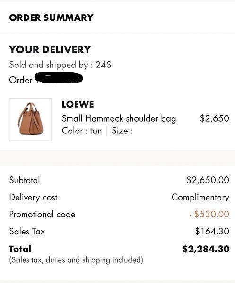Click the item price $2,650
Viewport: 235px width, 283px height.
click(x=215, y=118)
